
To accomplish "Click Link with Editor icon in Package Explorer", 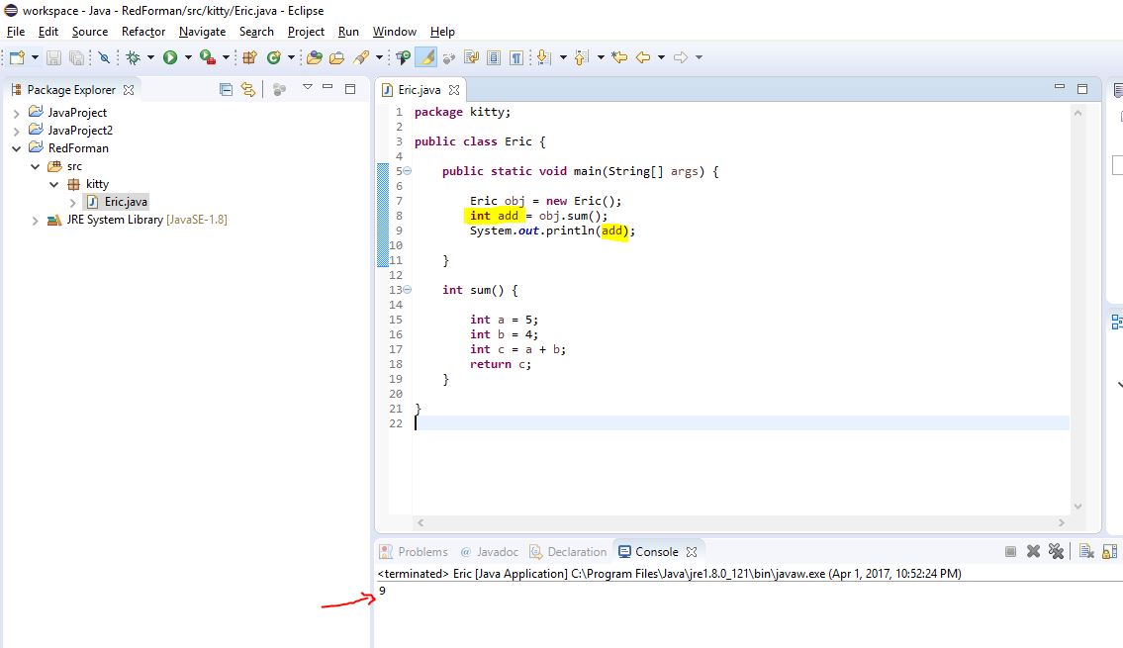I will (x=247, y=88).
